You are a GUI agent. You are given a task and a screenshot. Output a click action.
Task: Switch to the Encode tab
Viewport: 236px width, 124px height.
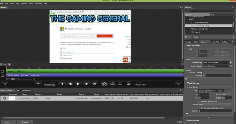click(x=188, y=42)
